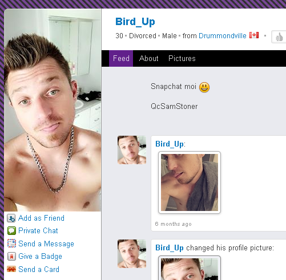This screenshot has height=280, width=286.
Task: Click the Send a Message envelope icon
Action: [x=11, y=244]
